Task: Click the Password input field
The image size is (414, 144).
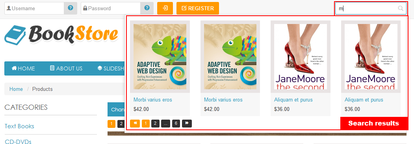Action: (x=111, y=8)
